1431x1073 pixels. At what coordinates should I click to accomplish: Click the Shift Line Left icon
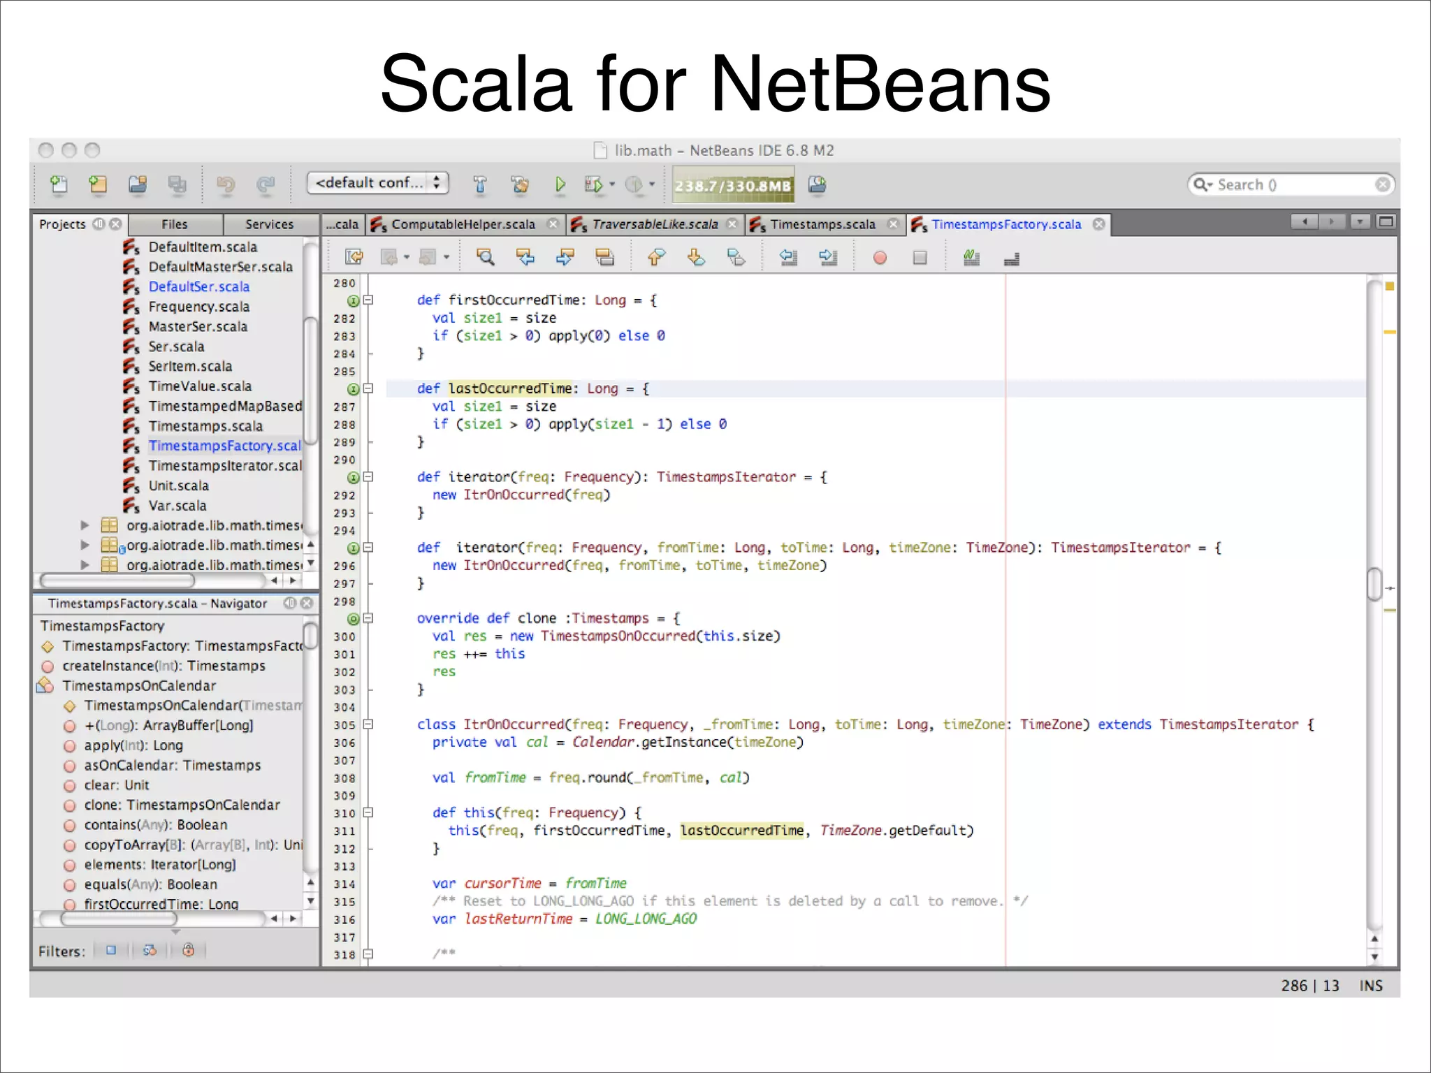(x=788, y=257)
